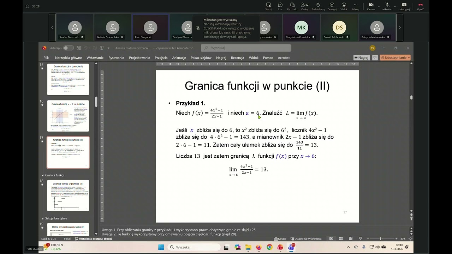Viewport: 452px width, 254px height.
Task: Click the zoom slider handle in status bar
Action: [x=380, y=239]
